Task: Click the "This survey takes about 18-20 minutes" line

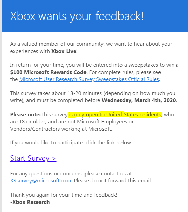Action: [x=93, y=93]
